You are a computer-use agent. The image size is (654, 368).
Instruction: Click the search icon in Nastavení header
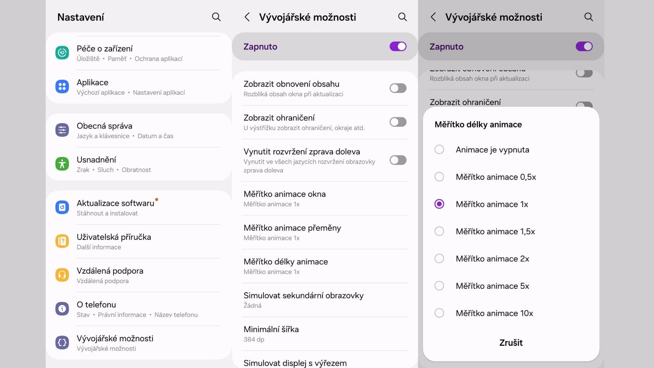coord(216,17)
